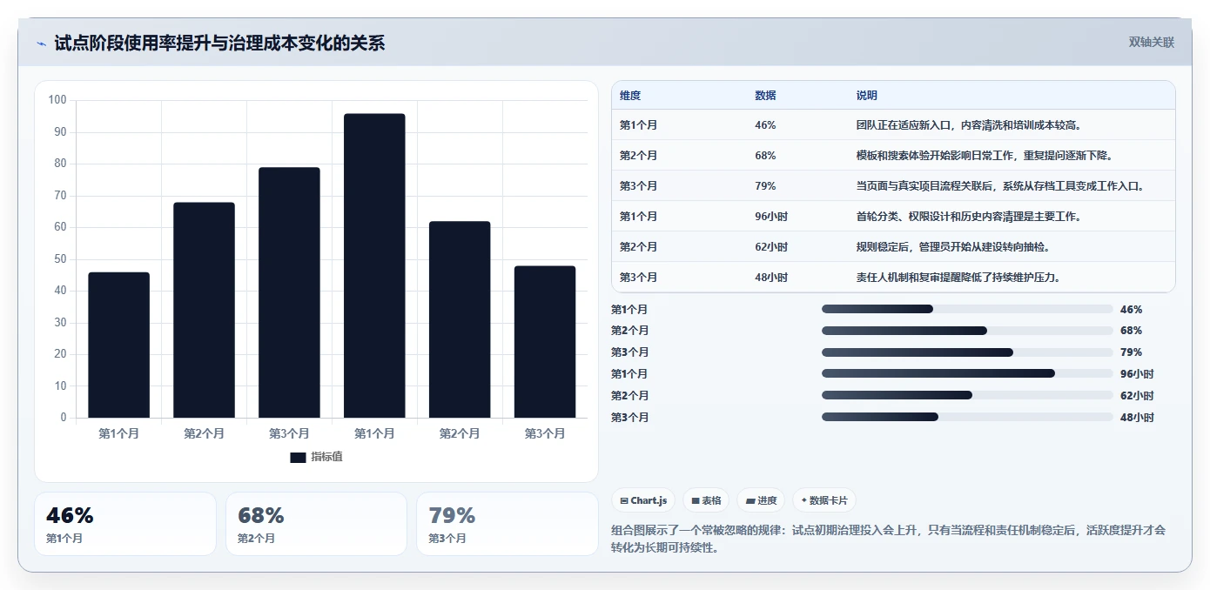Click the 进度 chip
The width and height of the screenshot is (1210, 590).
(x=761, y=500)
